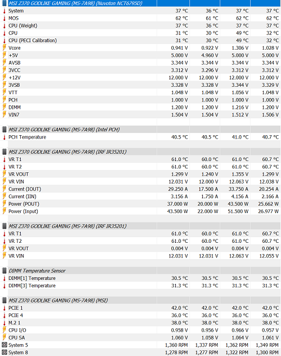Viewport: 281px width, 356px height.
Task: Select the VR VOUT label in the 0.004 V row
Action: click(19, 248)
